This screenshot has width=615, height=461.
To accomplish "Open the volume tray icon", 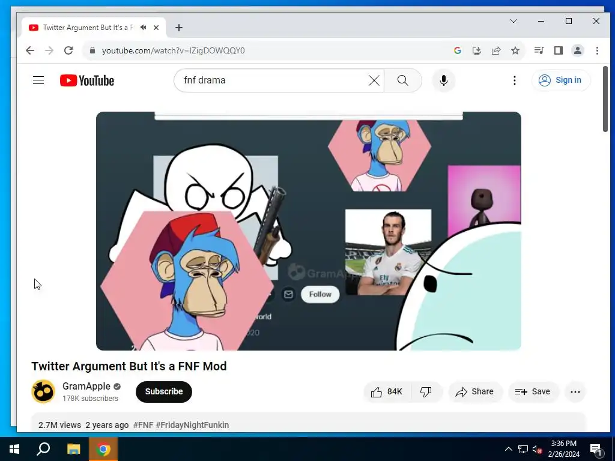I will pos(537,449).
